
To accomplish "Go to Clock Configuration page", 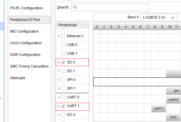I will [26, 43].
